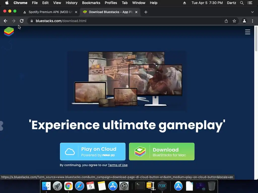Open the Apple menu
This screenshot has height=193, width=258.
[7, 3]
